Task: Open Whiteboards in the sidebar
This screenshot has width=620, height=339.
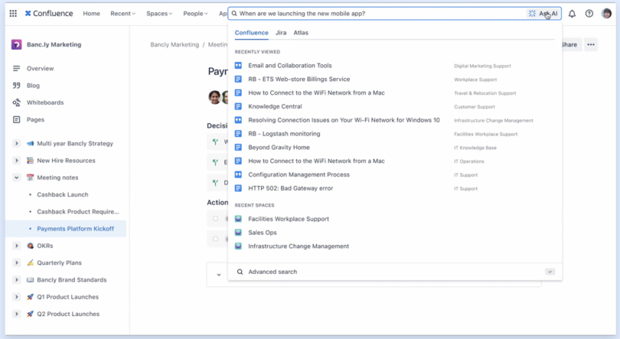Action: (45, 102)
